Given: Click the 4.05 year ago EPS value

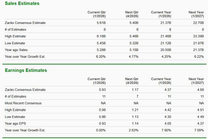Looking at the screenshot, I should pyautogui.click(x=168, y=123).
